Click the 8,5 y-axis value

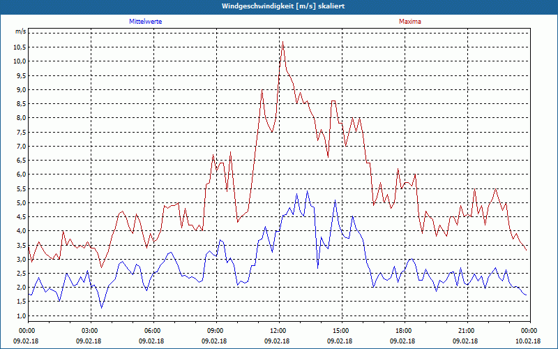[21, 103]
